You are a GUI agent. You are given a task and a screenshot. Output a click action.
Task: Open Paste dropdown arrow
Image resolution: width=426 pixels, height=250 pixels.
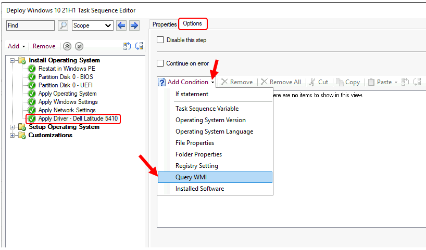pyautogui.click(x=396, y=83)
